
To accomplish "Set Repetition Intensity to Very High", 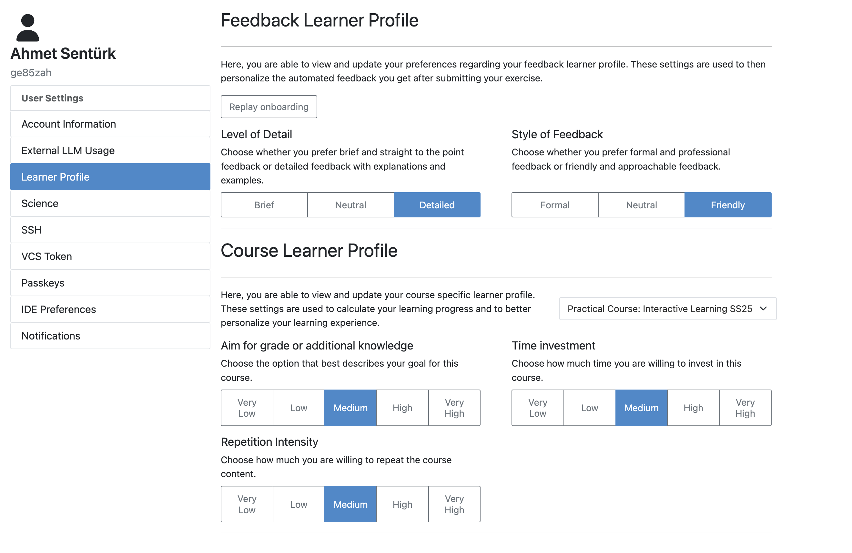I will 454,504.
